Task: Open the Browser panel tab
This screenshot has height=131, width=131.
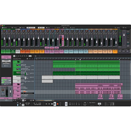Action: (x=22, y=28)
